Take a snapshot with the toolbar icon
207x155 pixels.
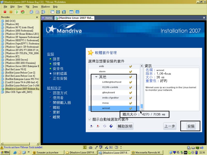(x=31, y=12)
